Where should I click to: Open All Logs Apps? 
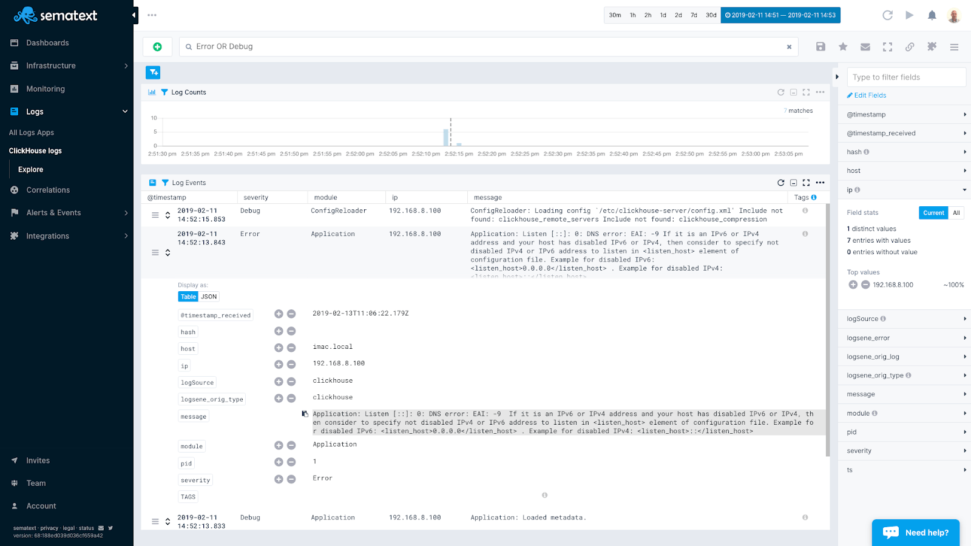[32, 133]
